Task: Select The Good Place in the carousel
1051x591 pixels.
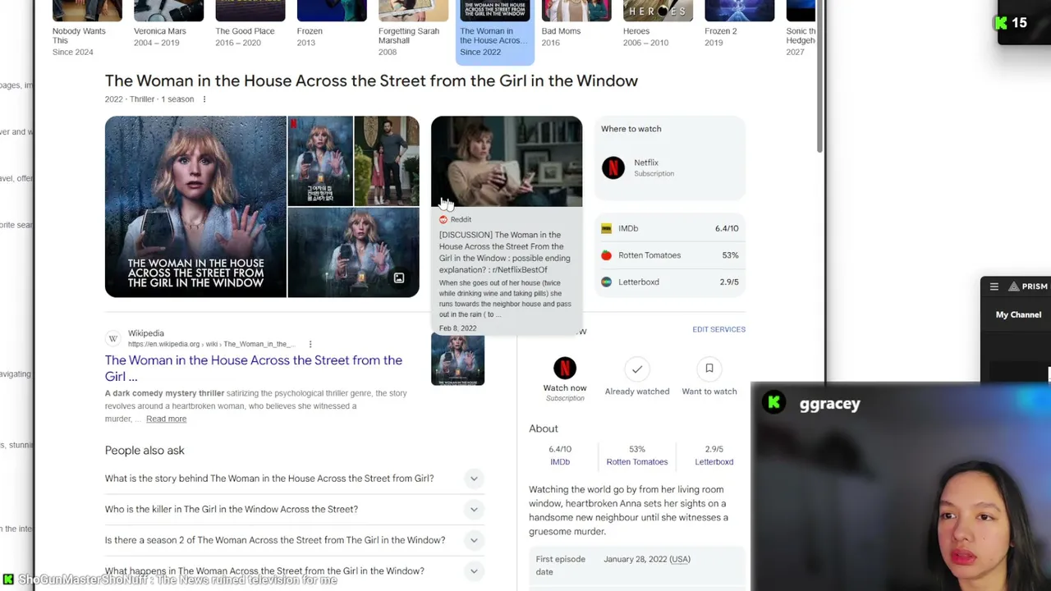Action: point(250,25)
